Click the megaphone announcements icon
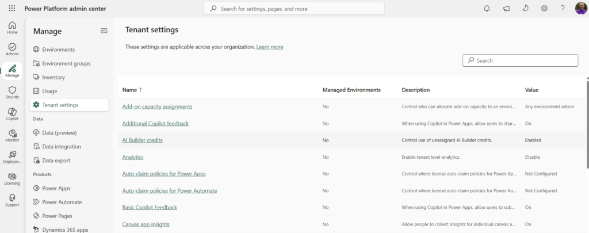Image resolution: width=589 pixels, height=233 pixels. (506, 8)
